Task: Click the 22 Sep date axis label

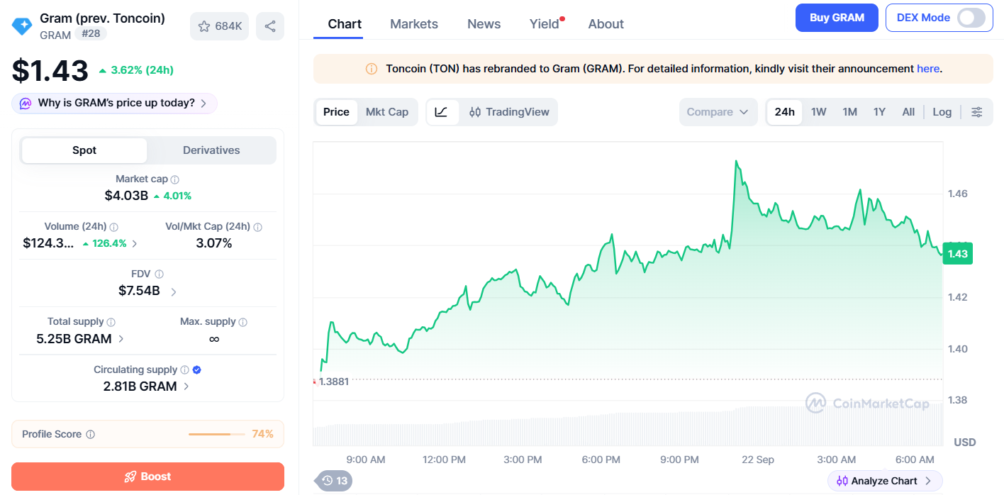Action: pyautogui.click(x=758, y=460)
